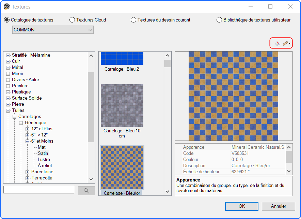This screenshot has height=219, width=301.
Task: Select the Surface Solide category label
Action: point(27,98)
